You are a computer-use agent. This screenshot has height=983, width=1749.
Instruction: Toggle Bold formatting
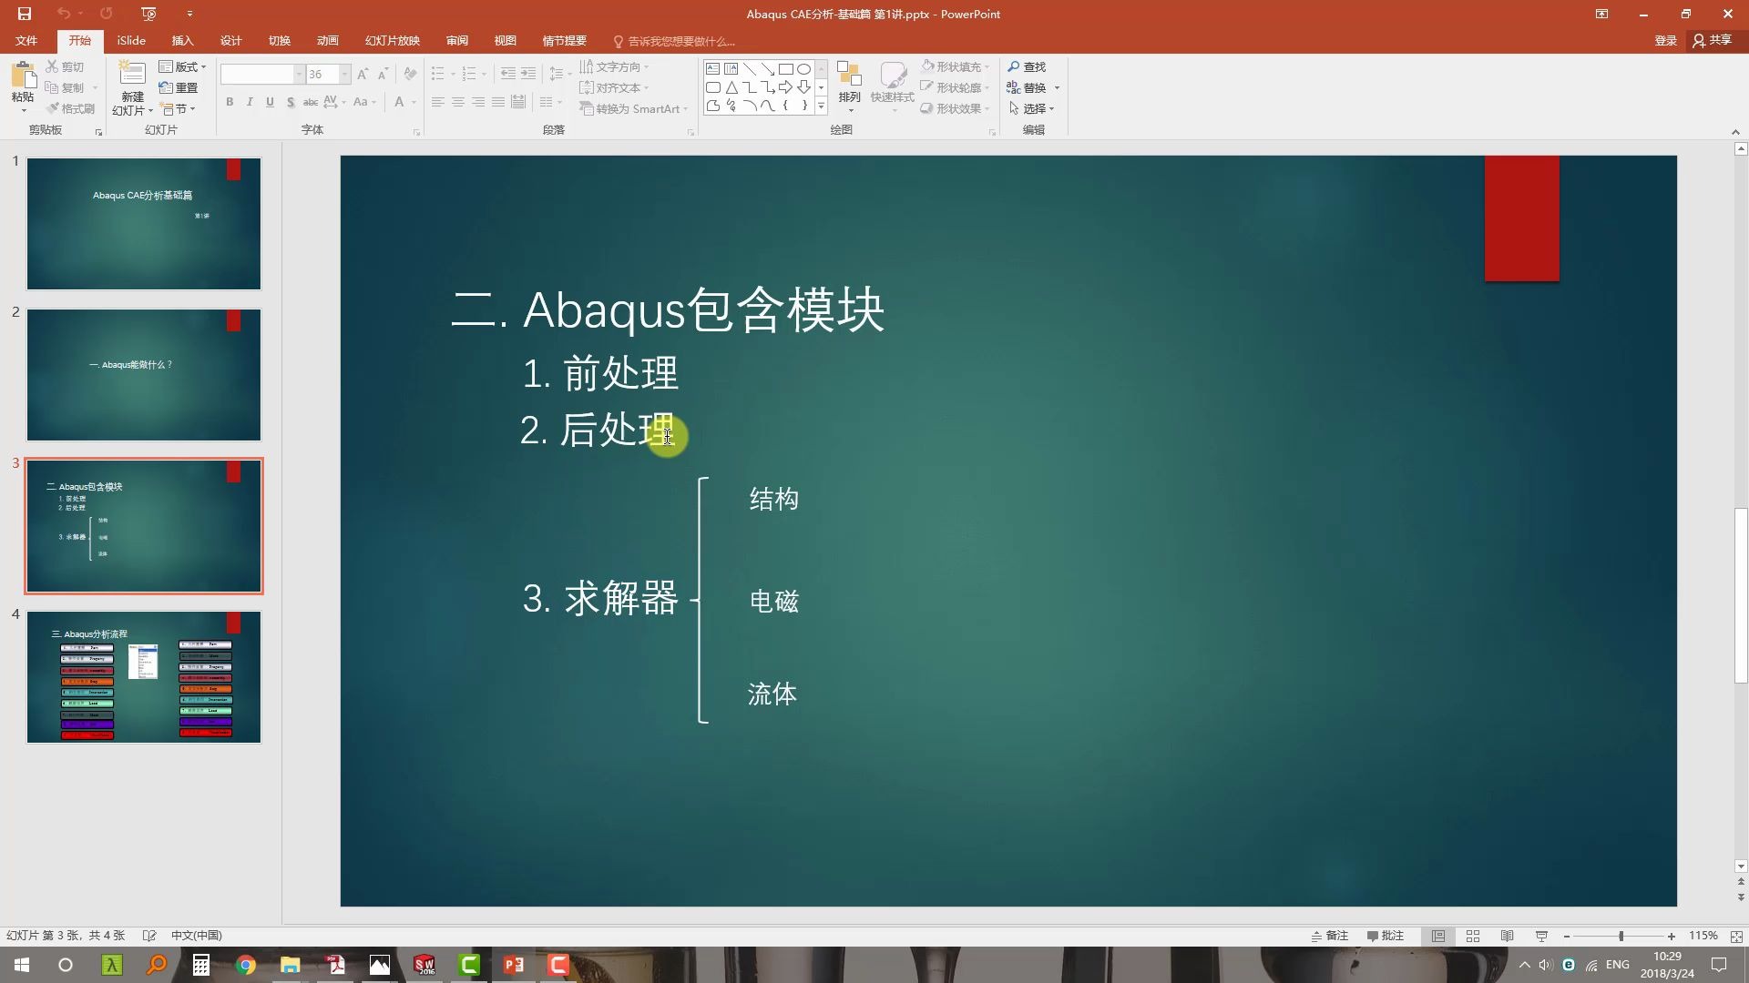230,102
